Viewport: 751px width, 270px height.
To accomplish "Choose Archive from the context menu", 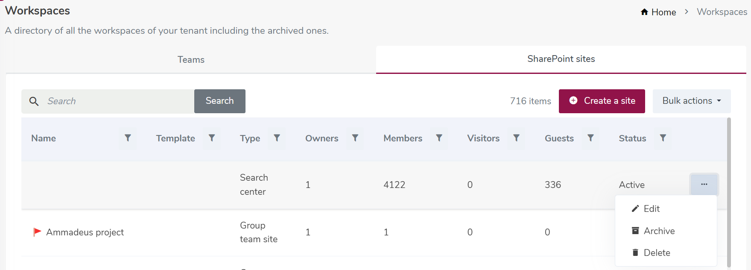I will pyautogui.click(x=666, y=231).
